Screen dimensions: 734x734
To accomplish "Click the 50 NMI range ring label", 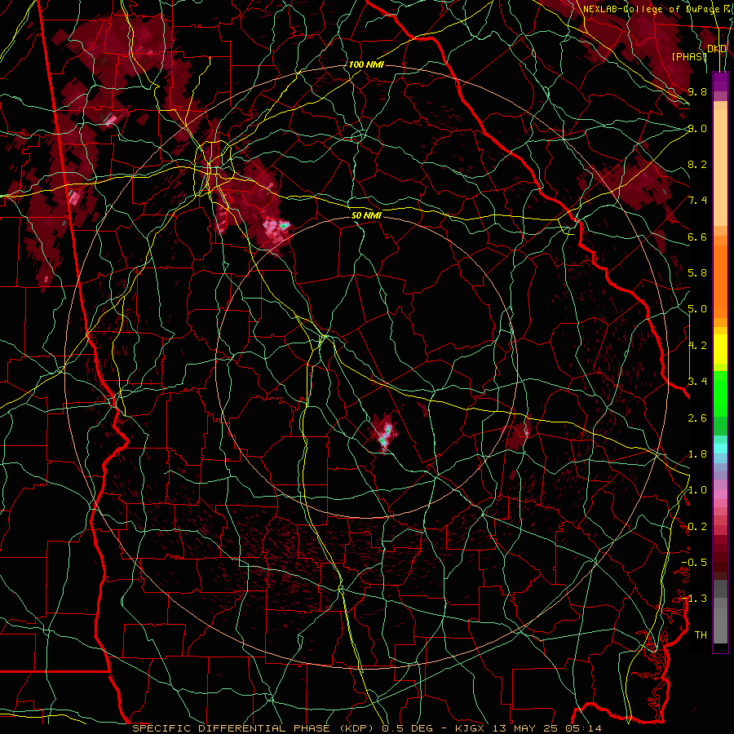I will tap(366, 215).
